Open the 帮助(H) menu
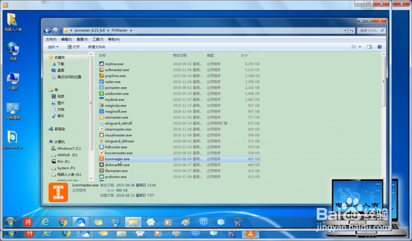Viewport: 412px width, 241px height. click(x=114, y=39)
